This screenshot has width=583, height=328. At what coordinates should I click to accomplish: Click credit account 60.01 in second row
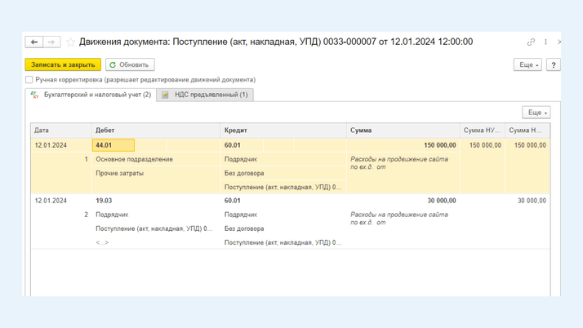pyautogui.click(x=233, y=201)
